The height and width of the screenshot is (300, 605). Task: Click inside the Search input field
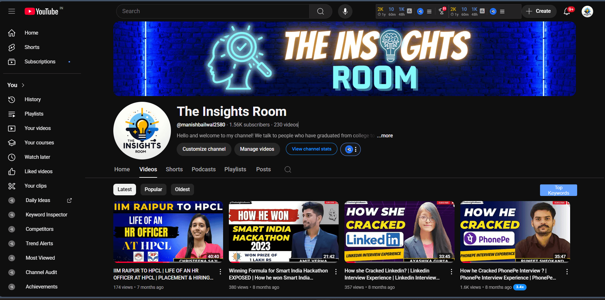[x=211, y=11]
